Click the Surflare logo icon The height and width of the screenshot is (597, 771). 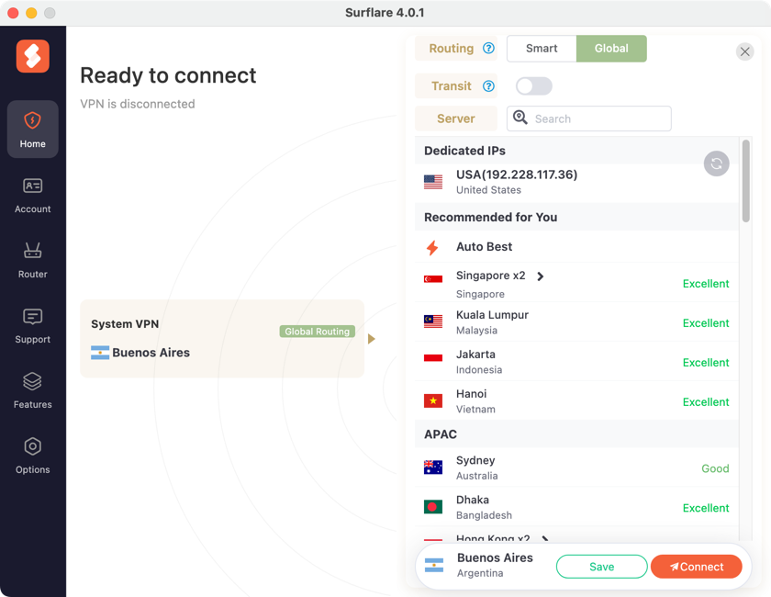coord(32,56)
